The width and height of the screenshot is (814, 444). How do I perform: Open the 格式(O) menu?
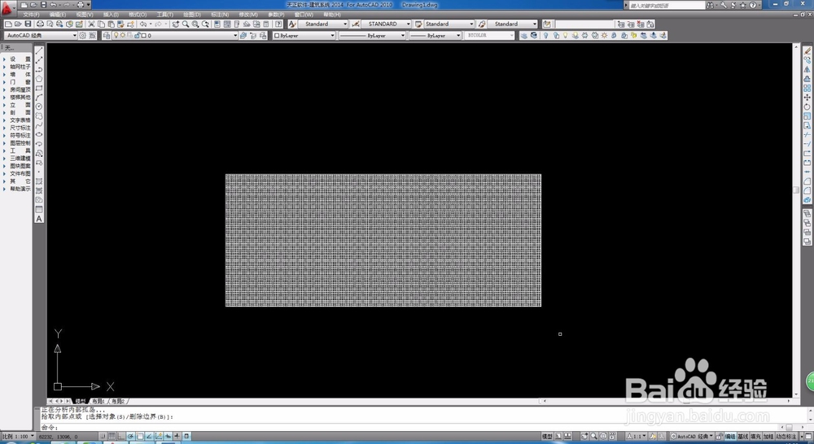coord(138,15)
